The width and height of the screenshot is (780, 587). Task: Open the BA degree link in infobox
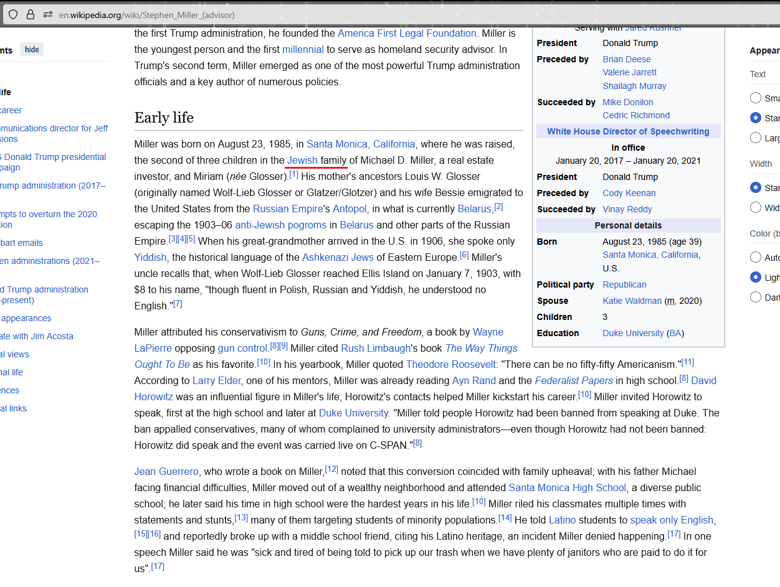pos(675,333)
